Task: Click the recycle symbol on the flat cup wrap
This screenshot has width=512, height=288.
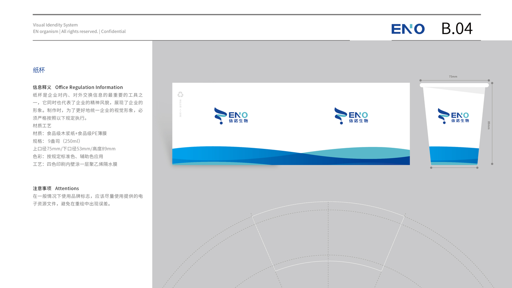Action: 180,94
